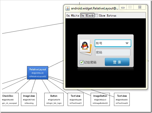Select the TextView id/TextView01 node

[x=75, y=99]
